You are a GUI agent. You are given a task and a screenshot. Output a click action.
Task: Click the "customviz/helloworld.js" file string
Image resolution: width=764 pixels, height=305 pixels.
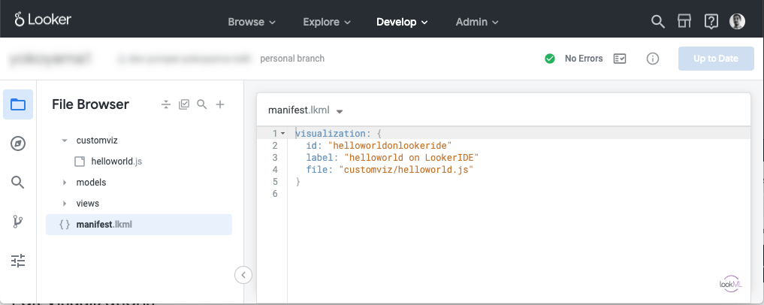click(406, 170)
